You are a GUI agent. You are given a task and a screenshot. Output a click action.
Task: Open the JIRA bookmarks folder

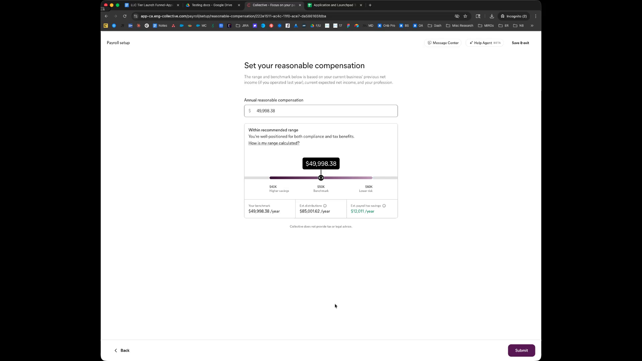tap(242, 25)
